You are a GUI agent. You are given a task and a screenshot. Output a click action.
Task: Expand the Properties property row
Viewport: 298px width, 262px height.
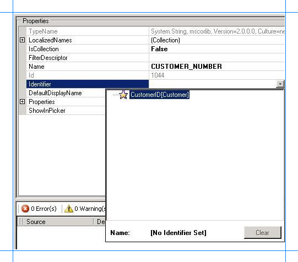pyautogui.click(x=22, y=102)
